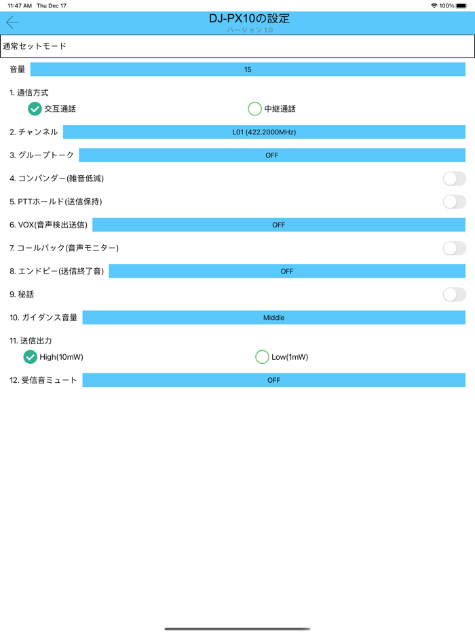The image size is (475, 634).
Task: Open the 通常セットモード mode selector
Action: pos(237,47)
